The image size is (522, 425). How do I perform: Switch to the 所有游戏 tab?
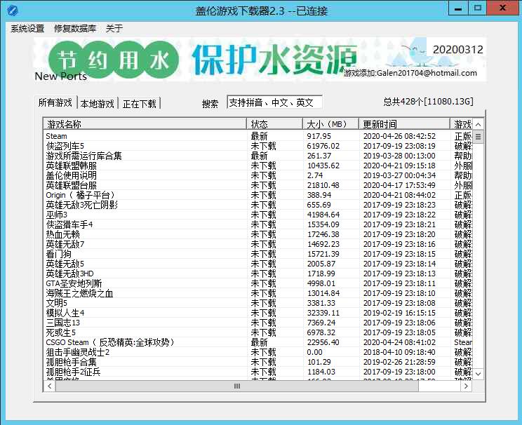[55, 102]
